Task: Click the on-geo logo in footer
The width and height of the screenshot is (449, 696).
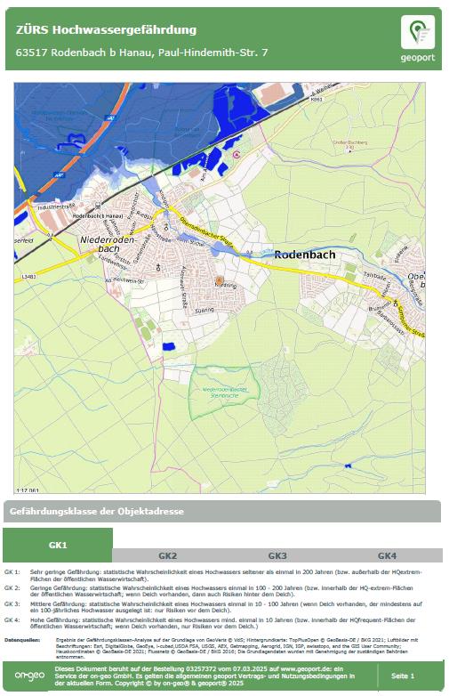Action: pos(29,676)
